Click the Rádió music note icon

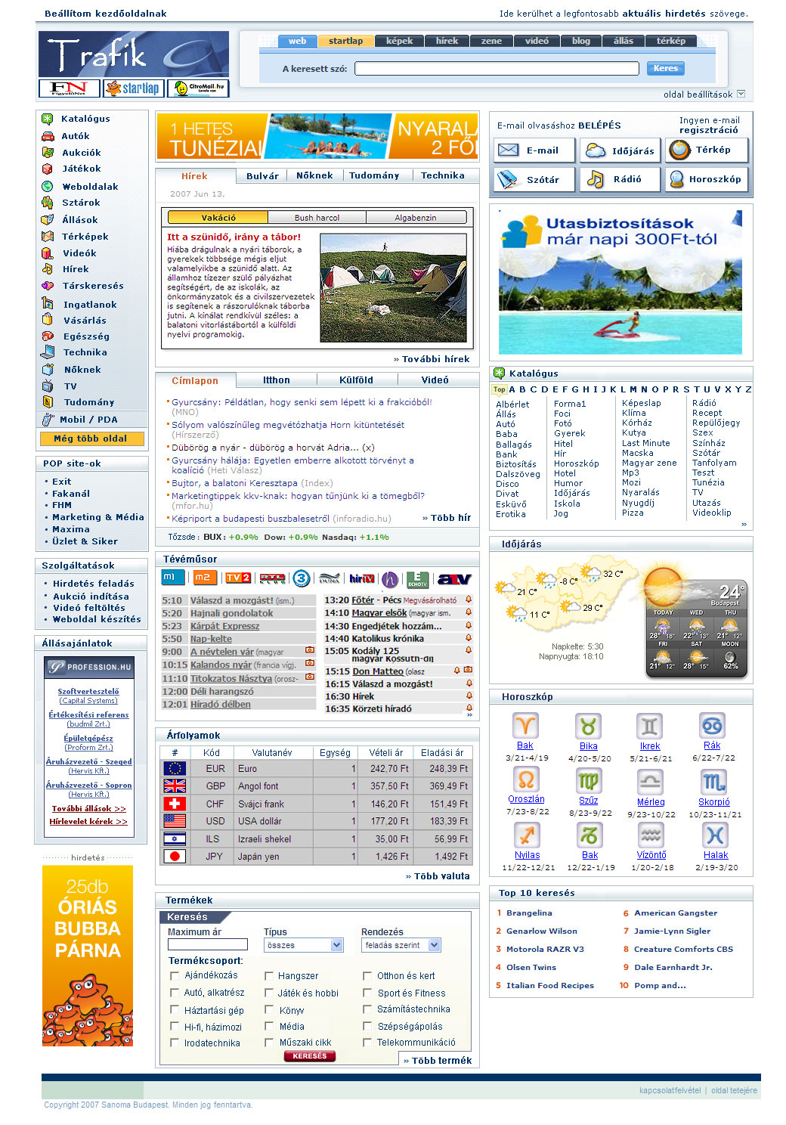coord(596,179)
